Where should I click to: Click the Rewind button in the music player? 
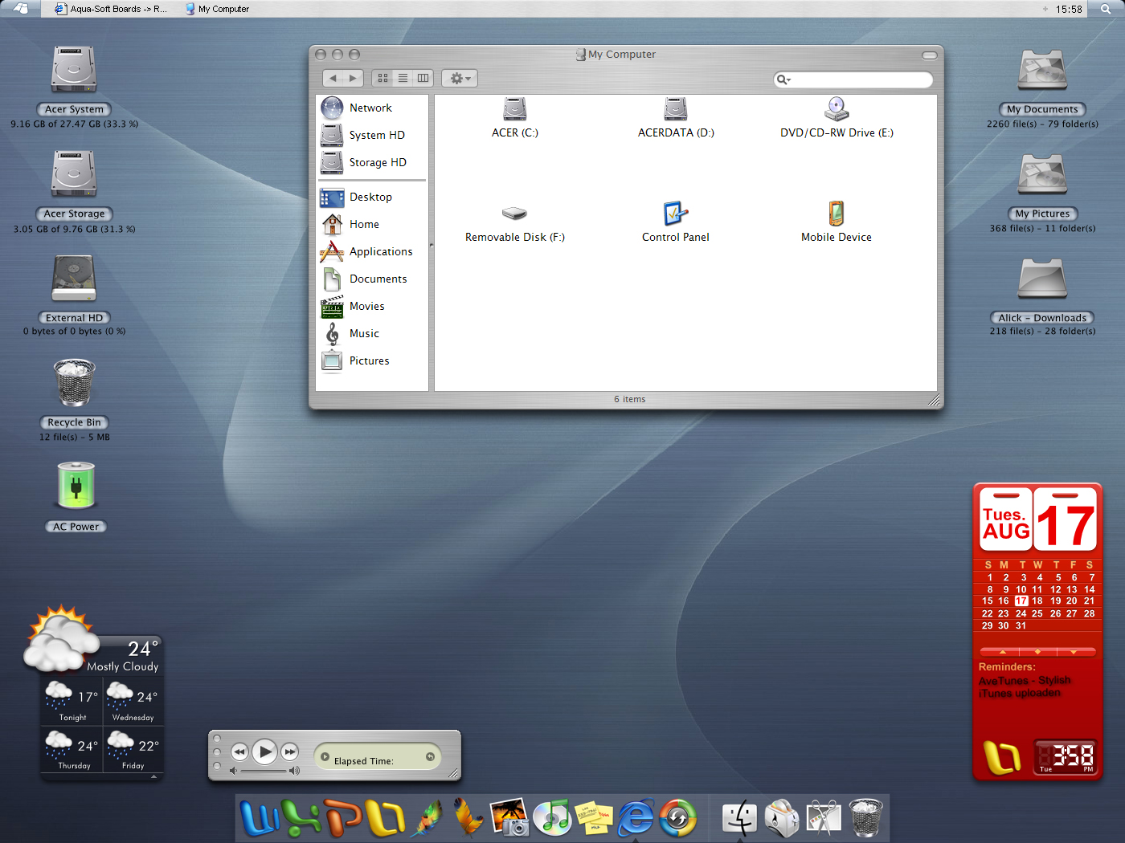(239, 752)
